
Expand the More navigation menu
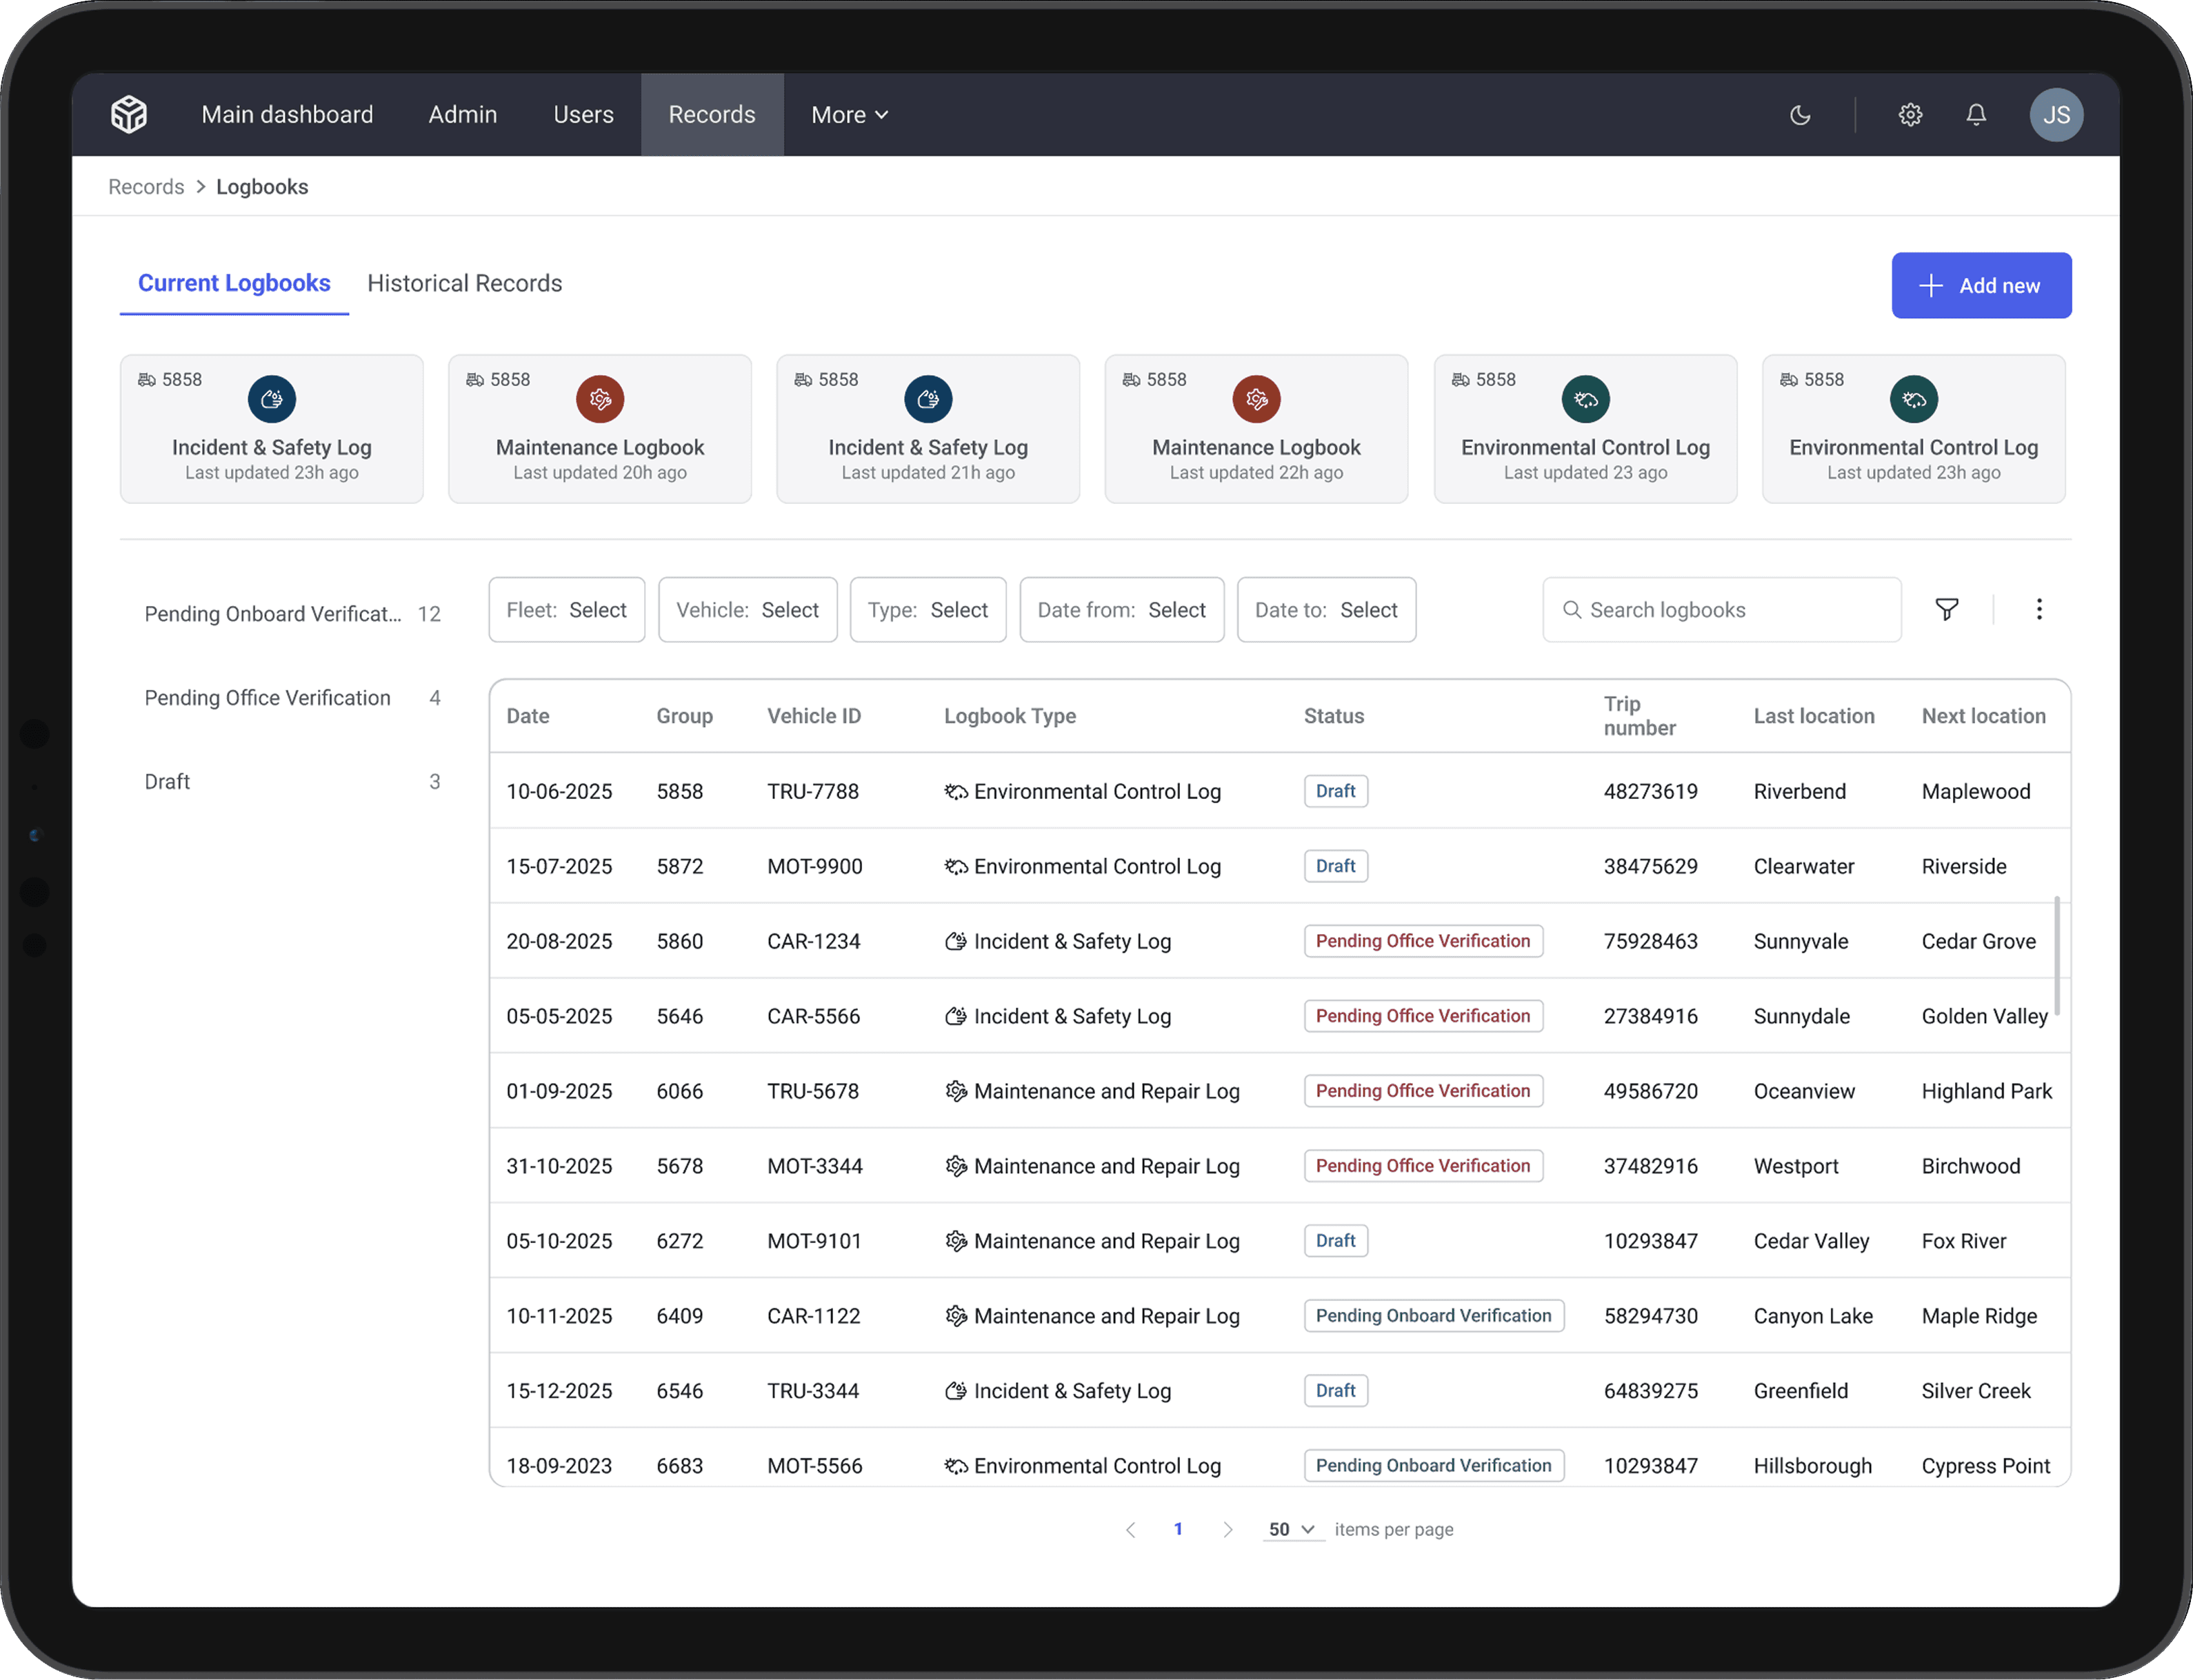point(848,114)
